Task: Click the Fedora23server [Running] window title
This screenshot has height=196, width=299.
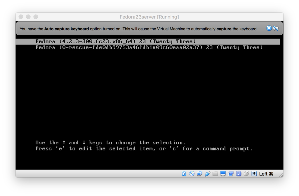Action: [149, 17]
